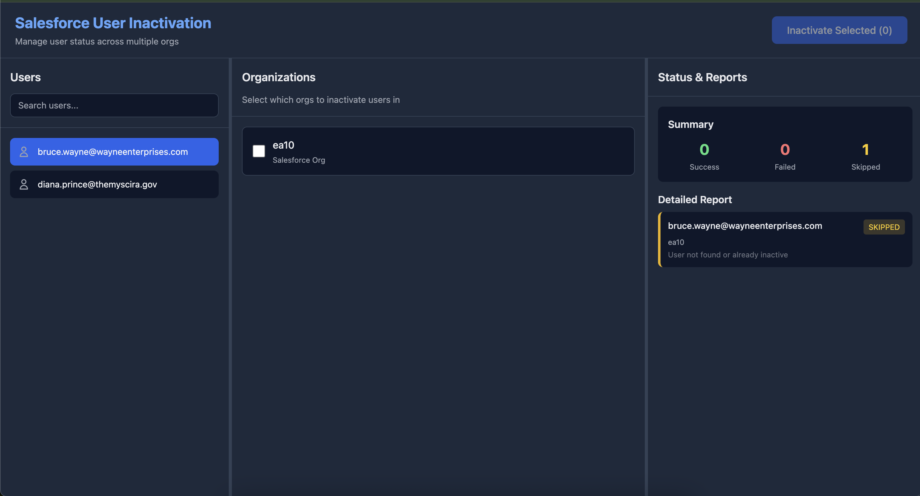
Task: Click the Inactivate Selected button
Action: click(839, 30)
